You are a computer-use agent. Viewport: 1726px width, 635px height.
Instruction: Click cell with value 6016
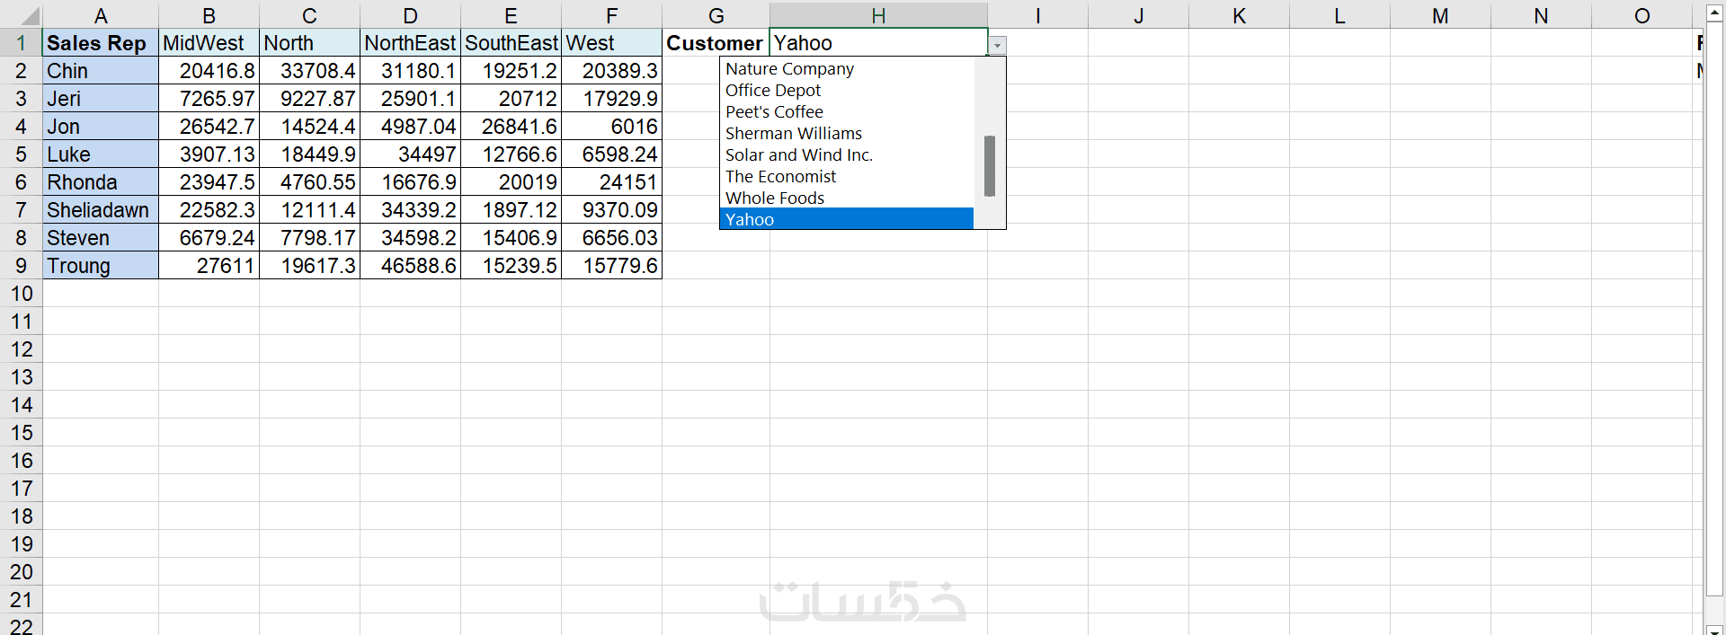611,127
